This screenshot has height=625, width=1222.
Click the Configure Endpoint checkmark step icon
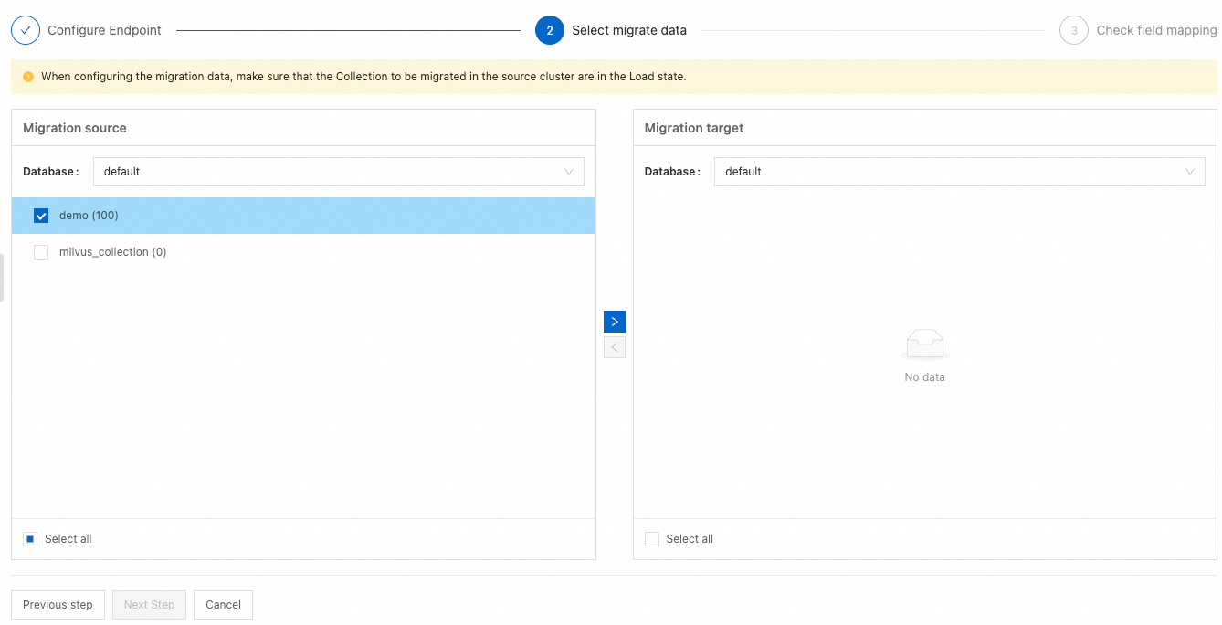[x=26, y=30]
